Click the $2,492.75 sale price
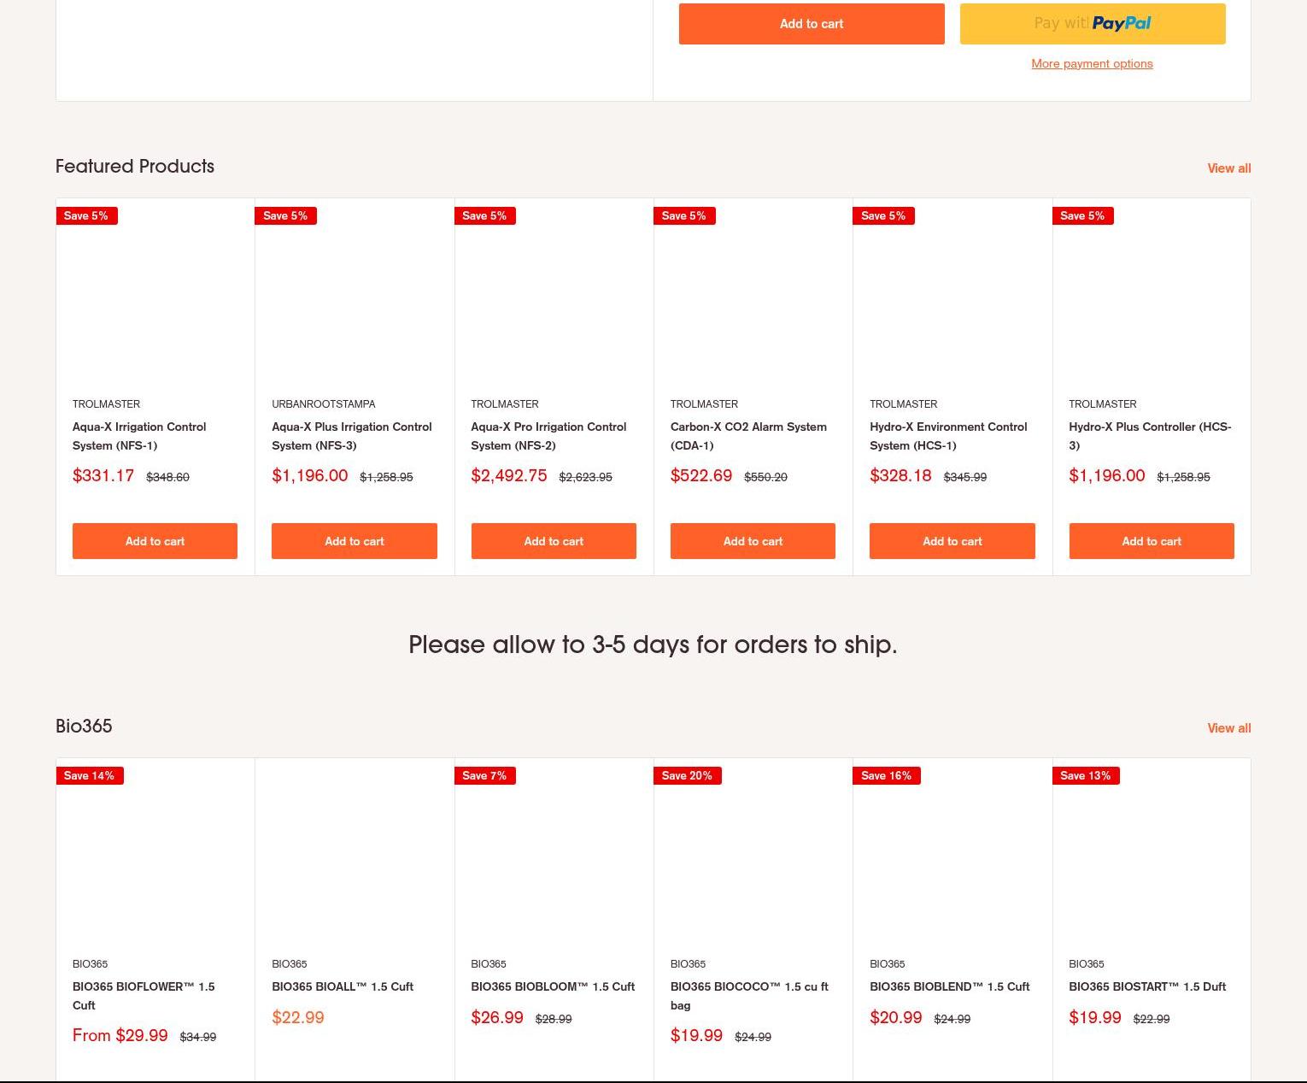Screen dimensions: 1307x1083 pyautogui.click(x=509, y=476)
